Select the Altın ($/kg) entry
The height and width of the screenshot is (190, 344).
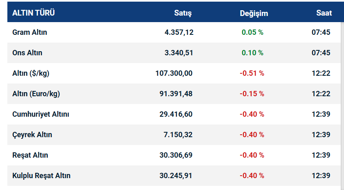(x=31, y=73)
